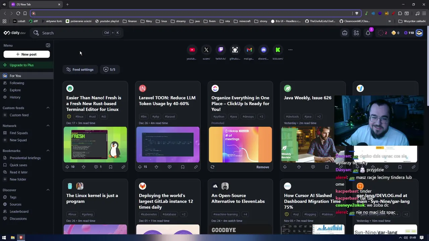
Task: Go to Following feed
Action: click(x=27, y=83)
